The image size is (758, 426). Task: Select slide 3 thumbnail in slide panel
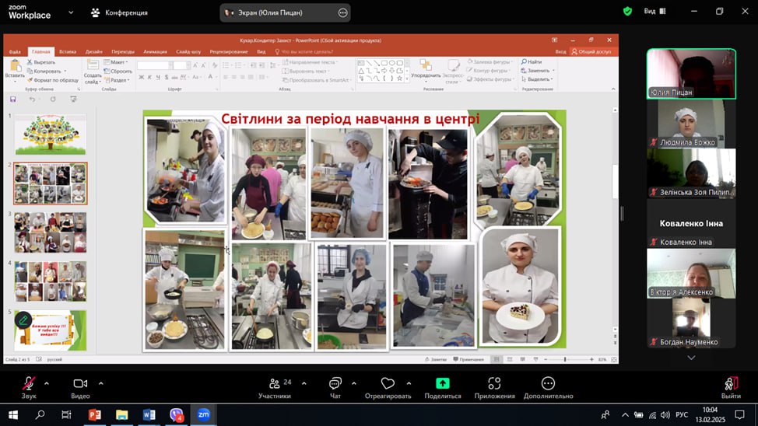click(x=51, y=232)
